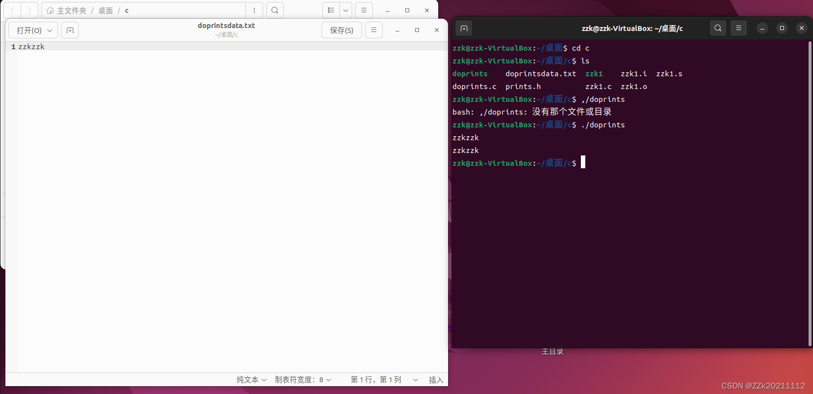
Task: Minimize the terminal window
Action: [x=762, y=29]
